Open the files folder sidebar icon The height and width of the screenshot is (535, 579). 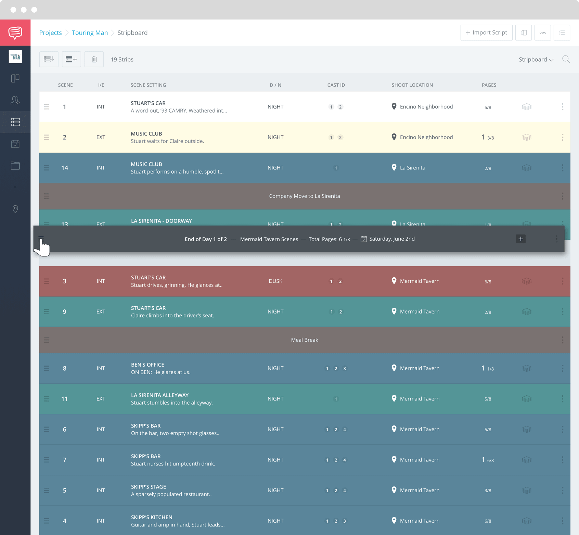[x=15, y=166]
